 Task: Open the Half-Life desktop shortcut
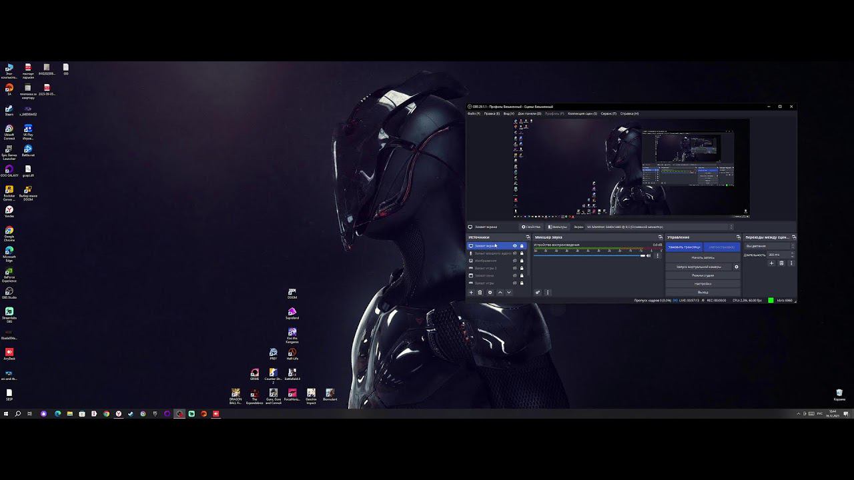click(x=292, y=354)
